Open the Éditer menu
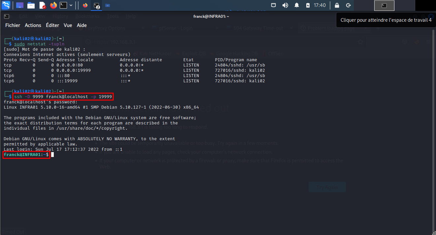436x235 pixels. (52, 25)
